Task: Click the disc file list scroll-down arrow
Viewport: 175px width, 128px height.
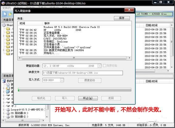Action: (171, 67)
